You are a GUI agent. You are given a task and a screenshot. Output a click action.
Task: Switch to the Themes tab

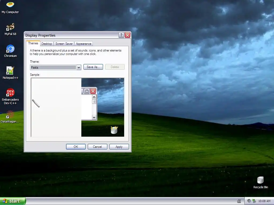33,43
